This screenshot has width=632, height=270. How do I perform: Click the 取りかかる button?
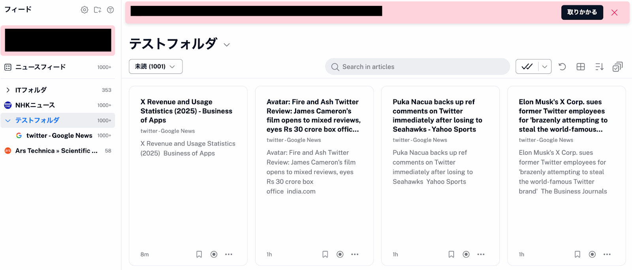coord(582,12)
